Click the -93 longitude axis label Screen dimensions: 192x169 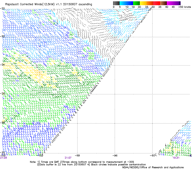153,155
